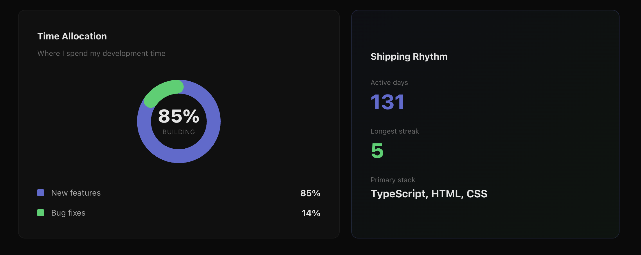Click the Primary stack label
This screenshot has height=255, width=641.
coord(393,180)
